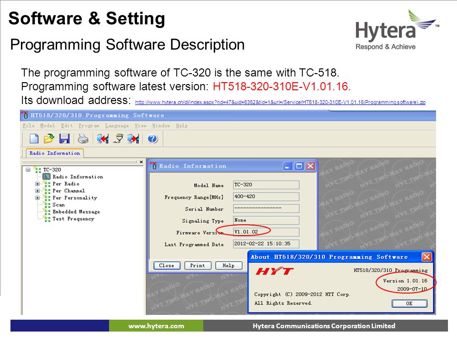Viewport: 457px width, 342px height.
Task: Click the Hytera logo on the slide
Action: tap(397, 30)
